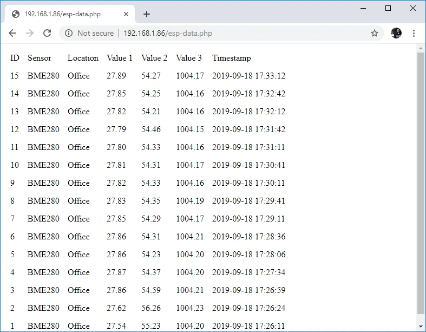
Task: Click Office in row with ID 5
Action: tap(78, 255)
